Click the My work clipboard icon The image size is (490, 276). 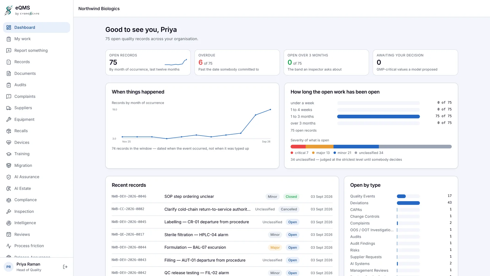click(x=9, y=39)
